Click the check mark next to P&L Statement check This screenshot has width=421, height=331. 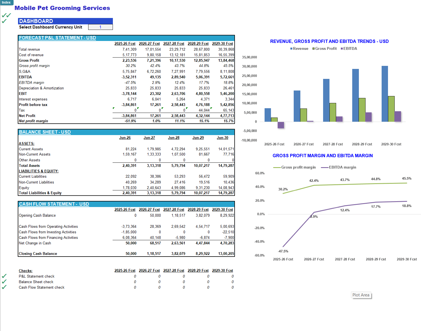point(4,276)
